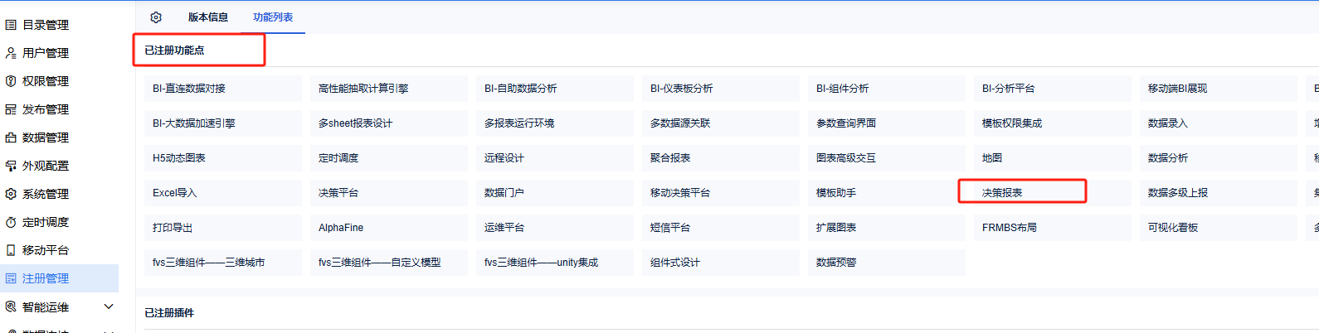Click the 决策平台 feature cell
Image resolution: width=1319 pixels, height=333 pixels.
[389, 193]
